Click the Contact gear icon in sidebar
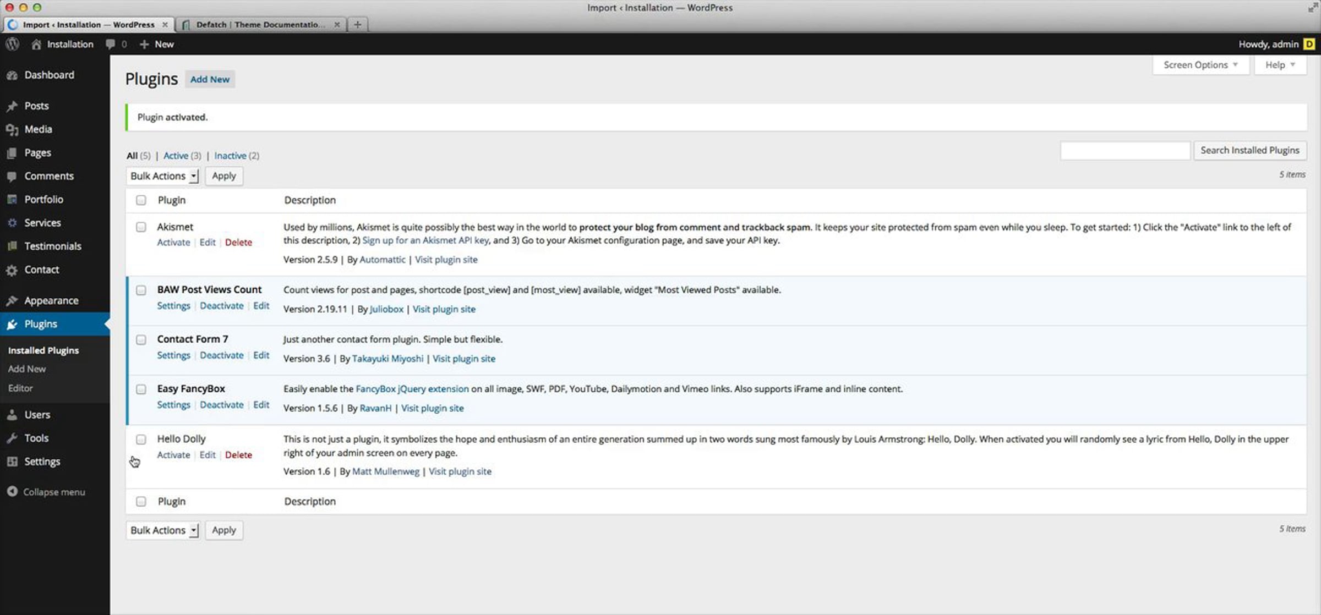This screenshot has height=615, width=1321. tap(12, 270)
